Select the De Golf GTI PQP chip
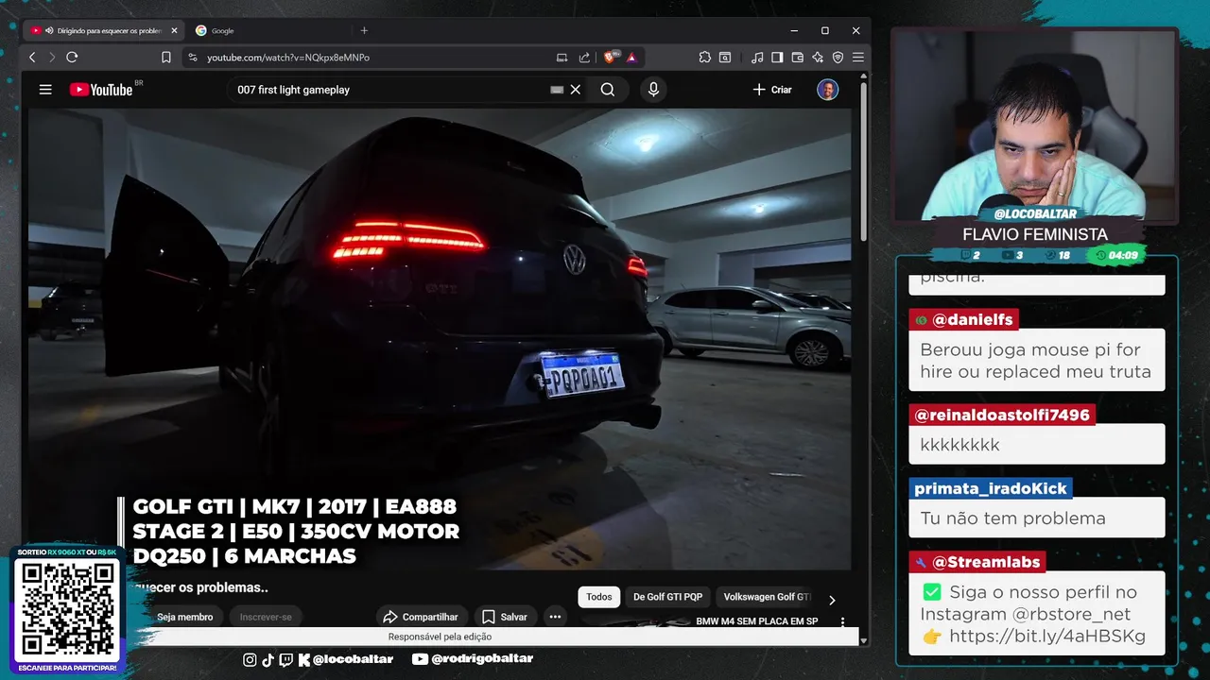Screen dimensions: 1210x680 (x=667, y=597)
